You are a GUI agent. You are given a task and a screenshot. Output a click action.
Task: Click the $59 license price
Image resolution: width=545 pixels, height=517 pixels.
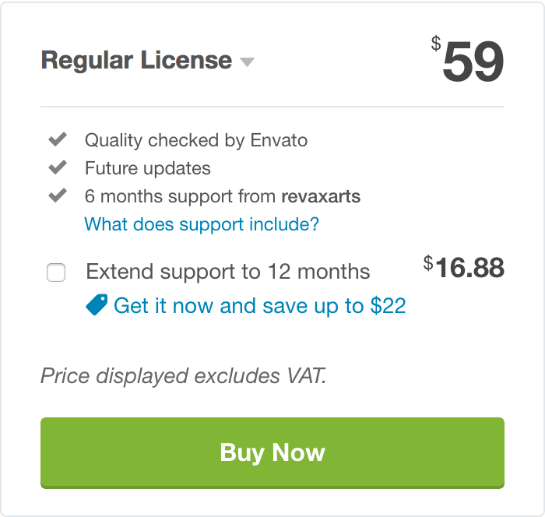point(467,60)
